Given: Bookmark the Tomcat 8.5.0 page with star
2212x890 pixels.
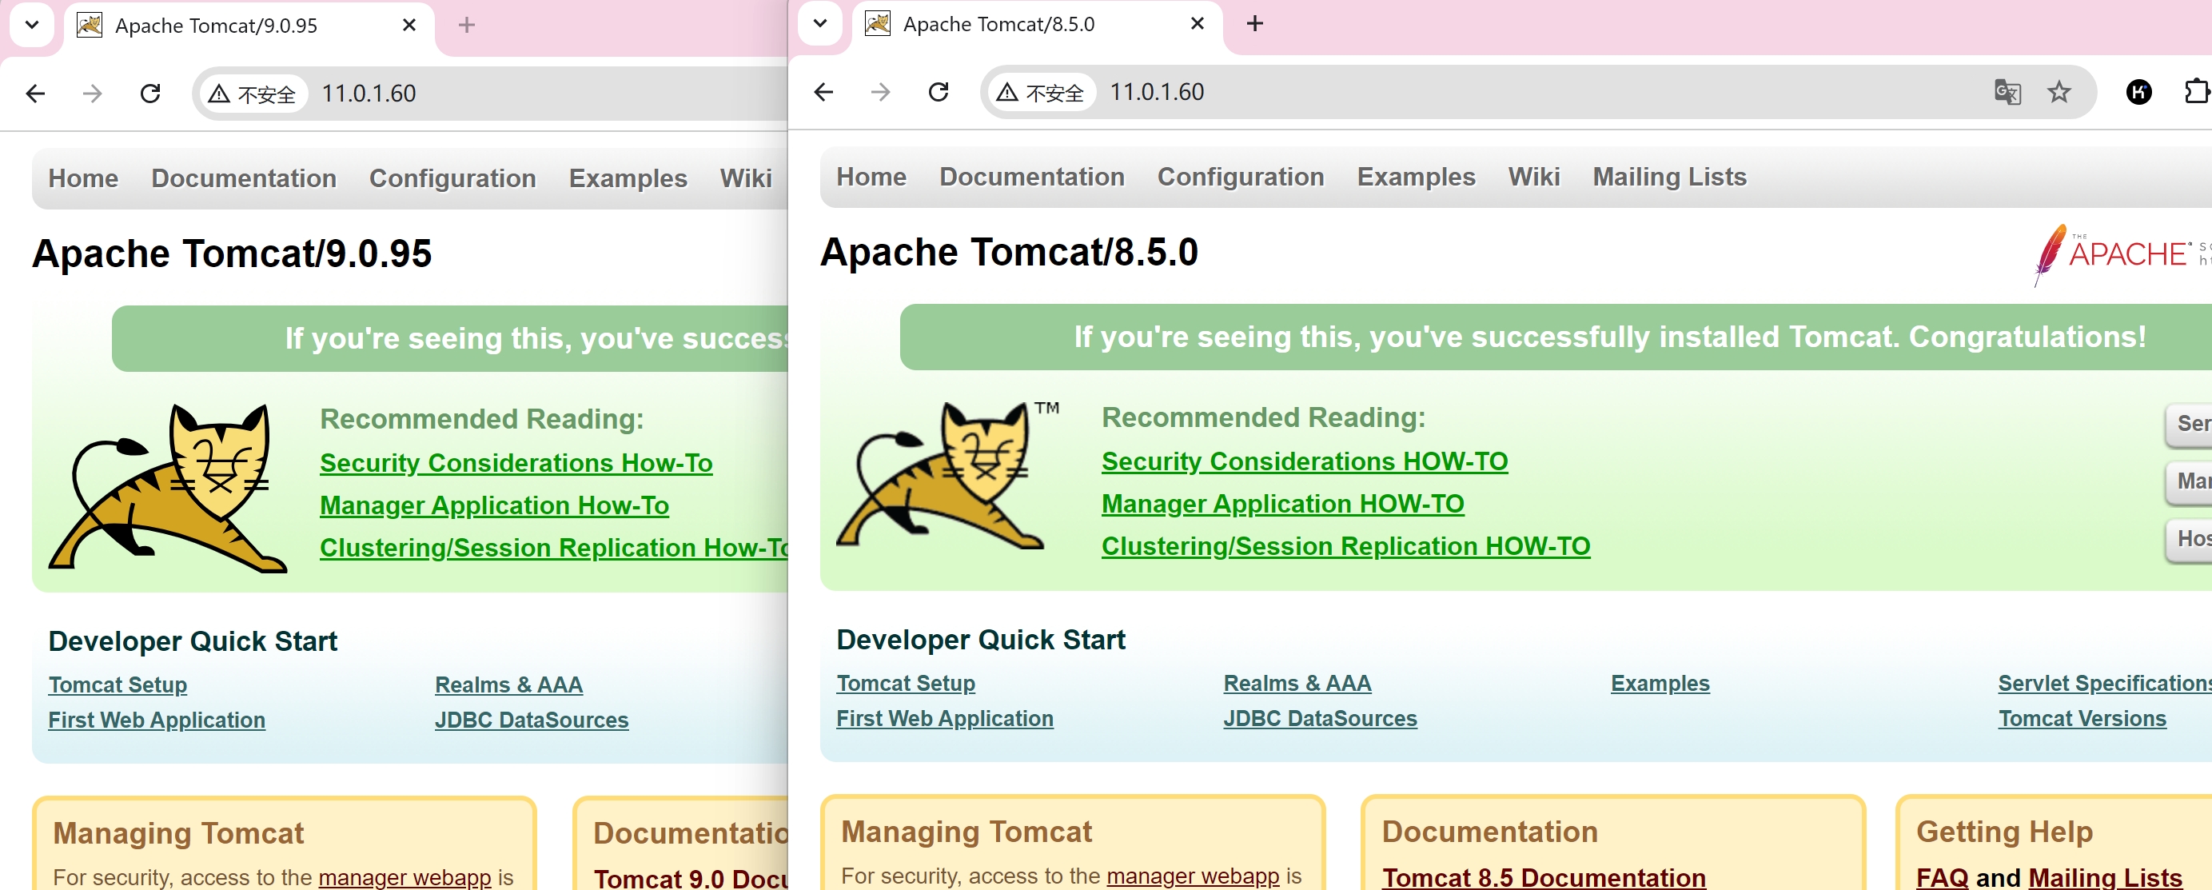Looking at the screenshot, I should click(2059, 92).
